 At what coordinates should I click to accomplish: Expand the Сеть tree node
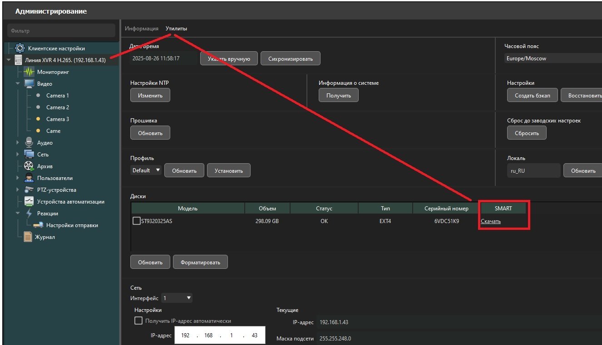coord(18,155)
